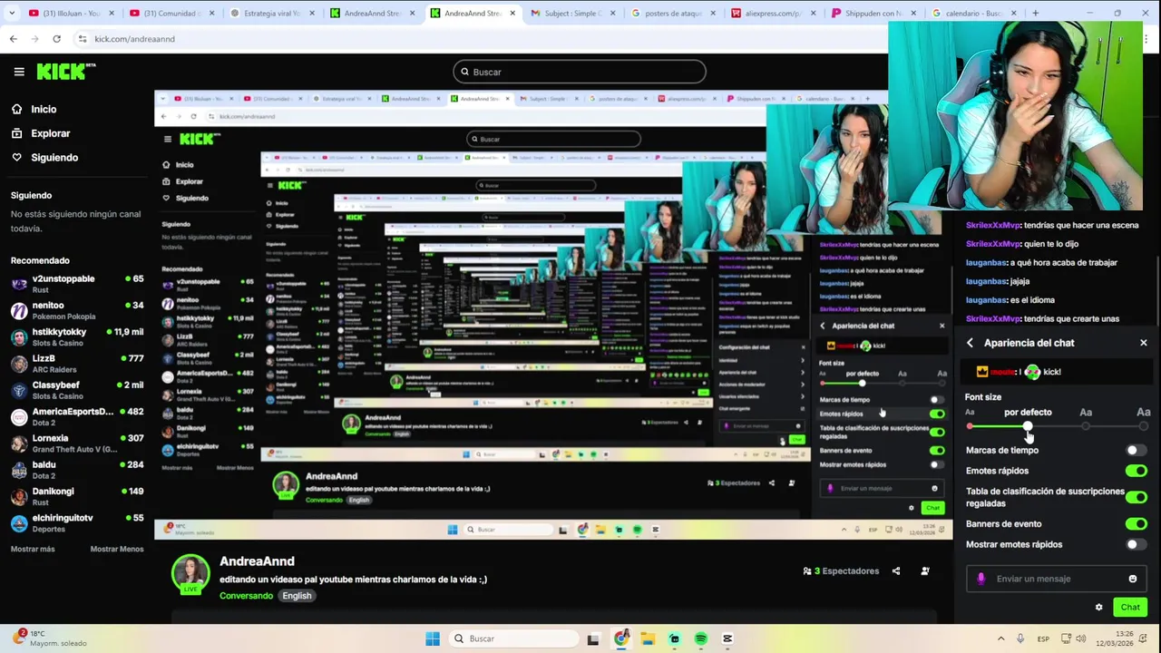
Task: Open Explorar in sidebar
Action: coord(41,133)
